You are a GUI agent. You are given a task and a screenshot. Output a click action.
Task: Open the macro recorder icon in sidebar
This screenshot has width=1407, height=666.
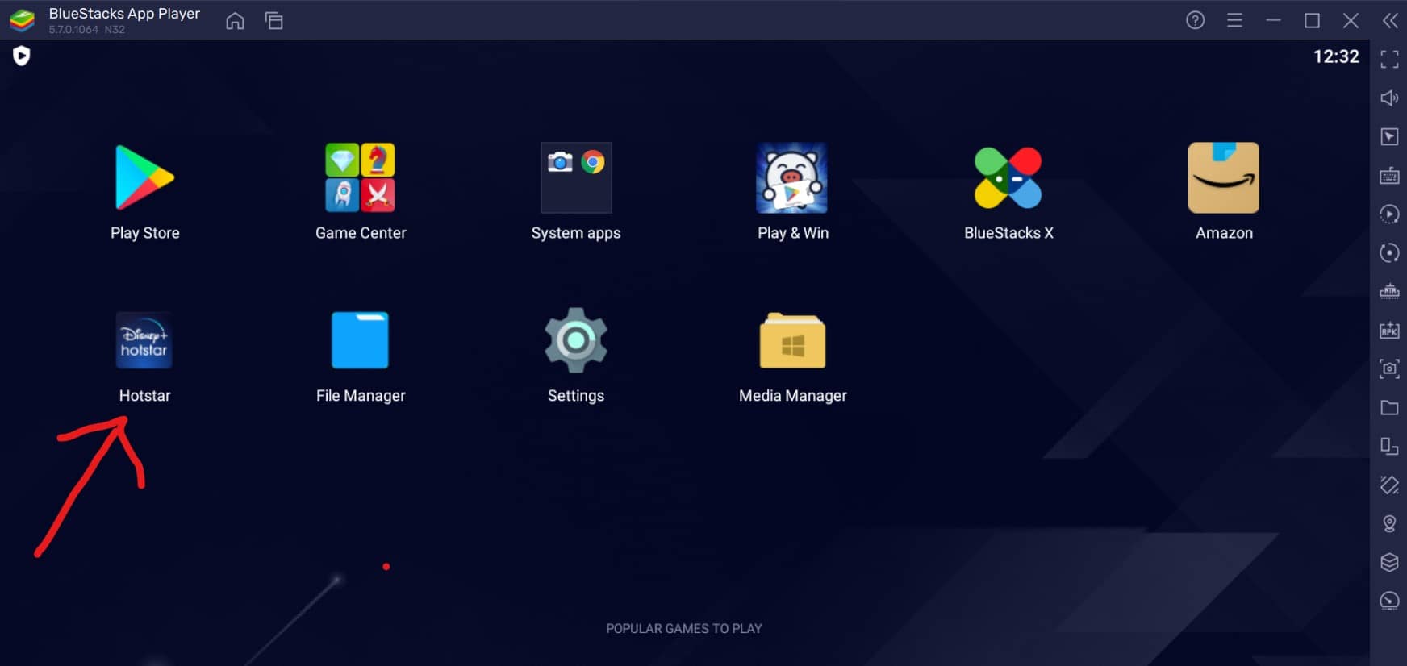click(1389, 291)
